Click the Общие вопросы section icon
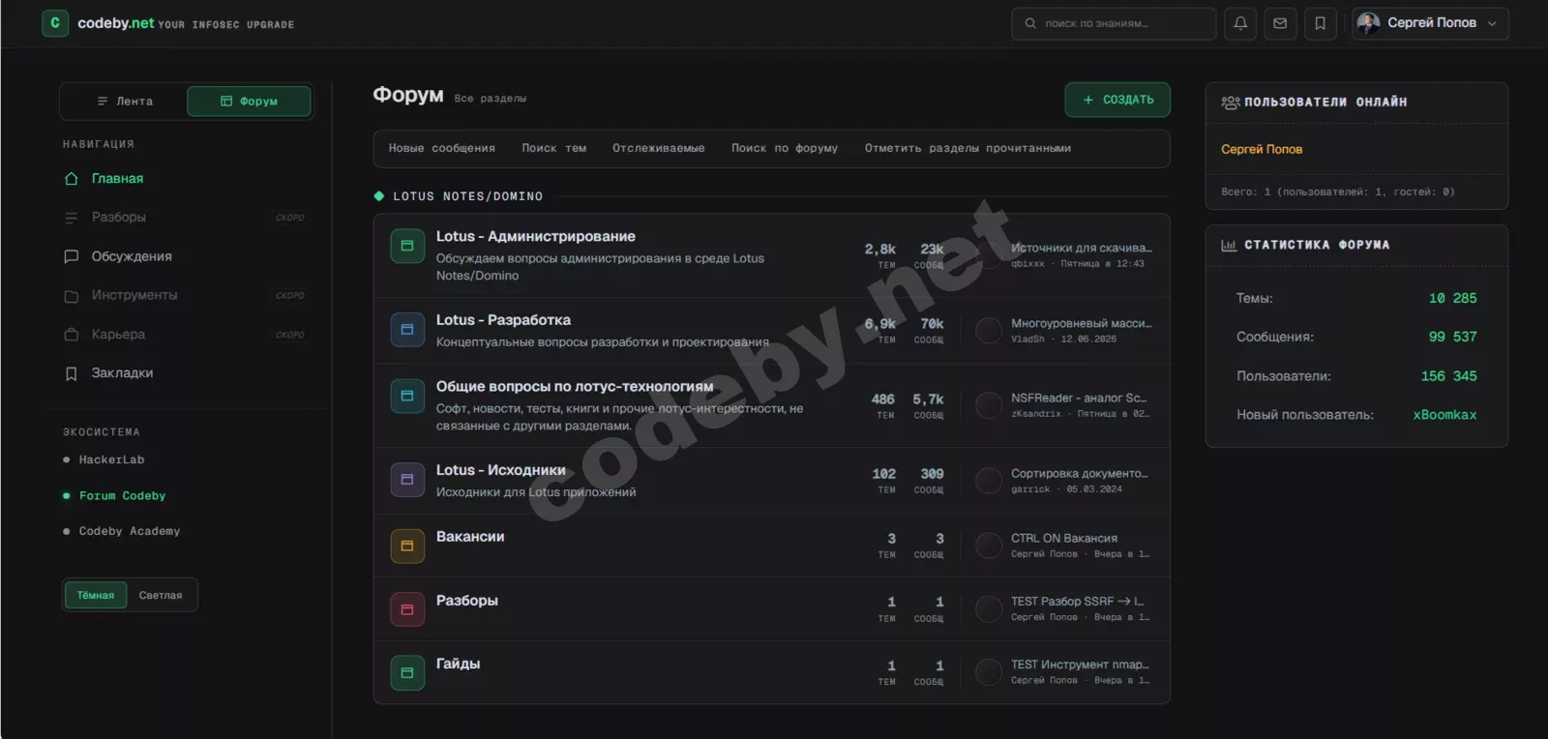 [407, 396]
